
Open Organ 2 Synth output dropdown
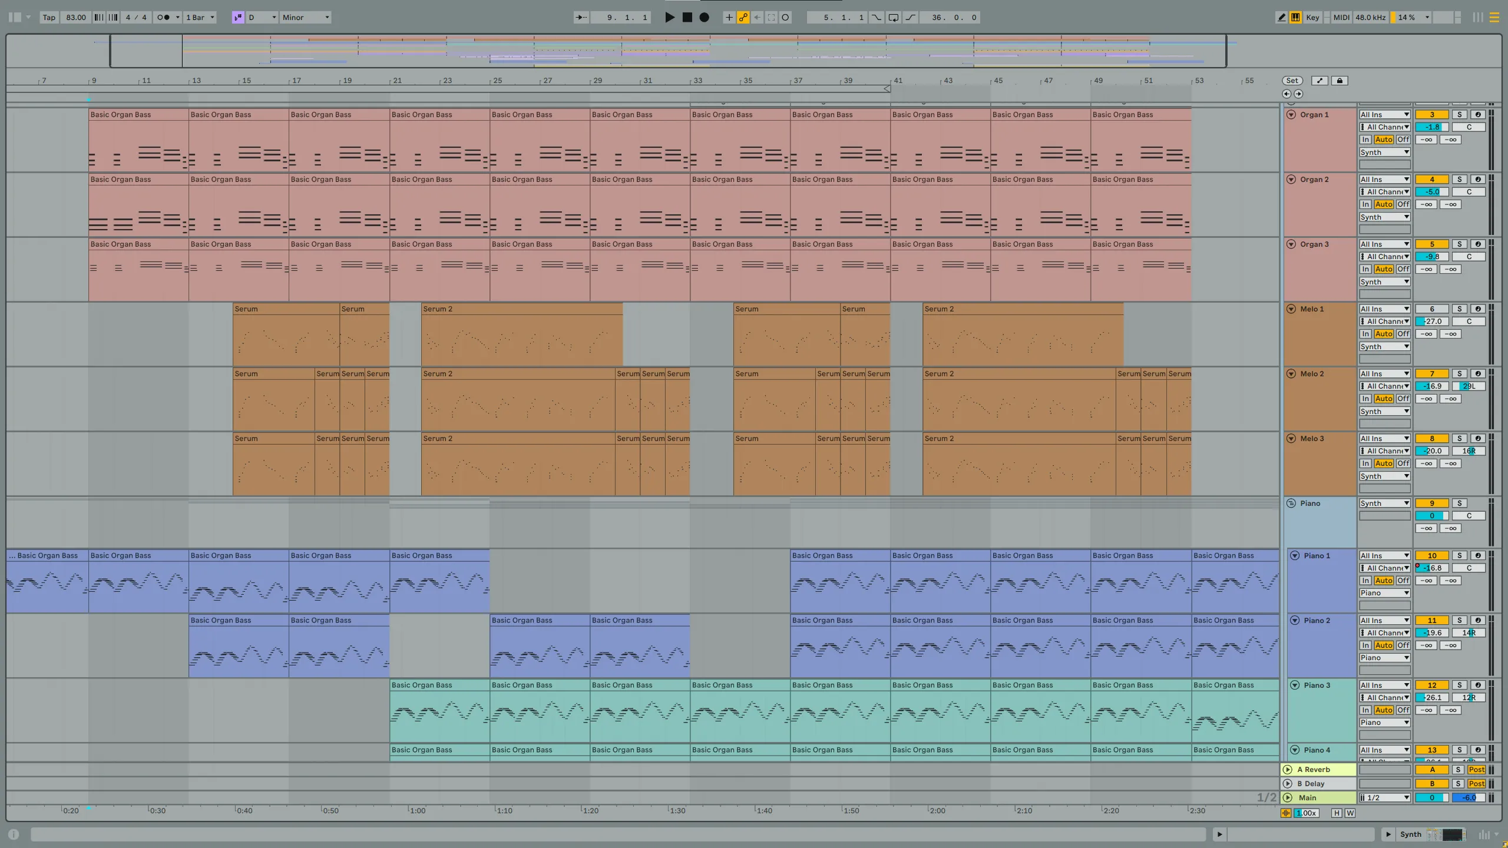[1384, 217]
